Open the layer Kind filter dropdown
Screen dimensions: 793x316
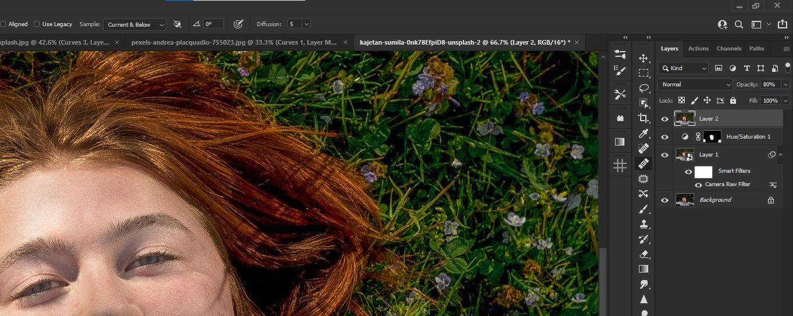point(683,68)
